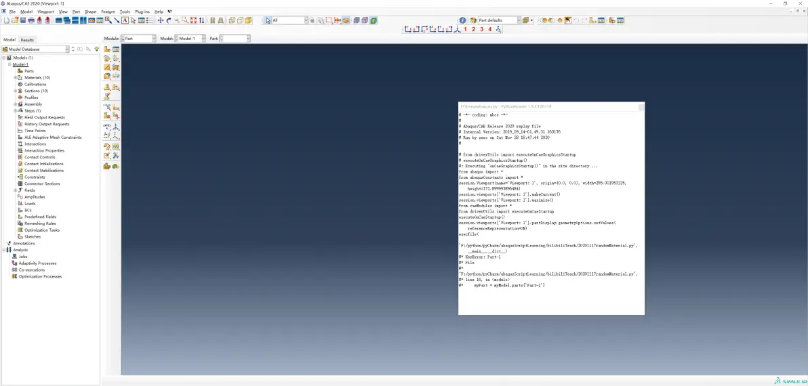
Task: Switch to the Results tab
Action: (x=27, y=40)
